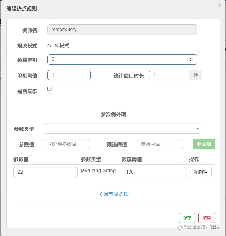226x236 pixels.
Task: Select the 单机阈值 input showing 1
Action: (x=69, y=75)
